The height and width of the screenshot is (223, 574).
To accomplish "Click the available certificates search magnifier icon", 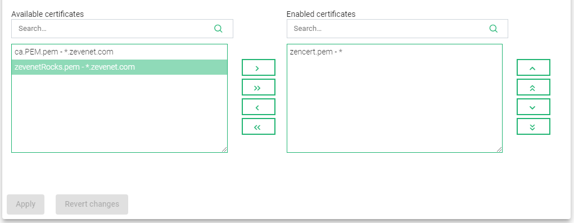I will [x=218, y=29].
